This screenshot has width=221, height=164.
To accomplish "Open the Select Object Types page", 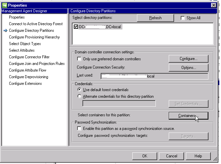I will pyautogui.click(x=25, y=44).
